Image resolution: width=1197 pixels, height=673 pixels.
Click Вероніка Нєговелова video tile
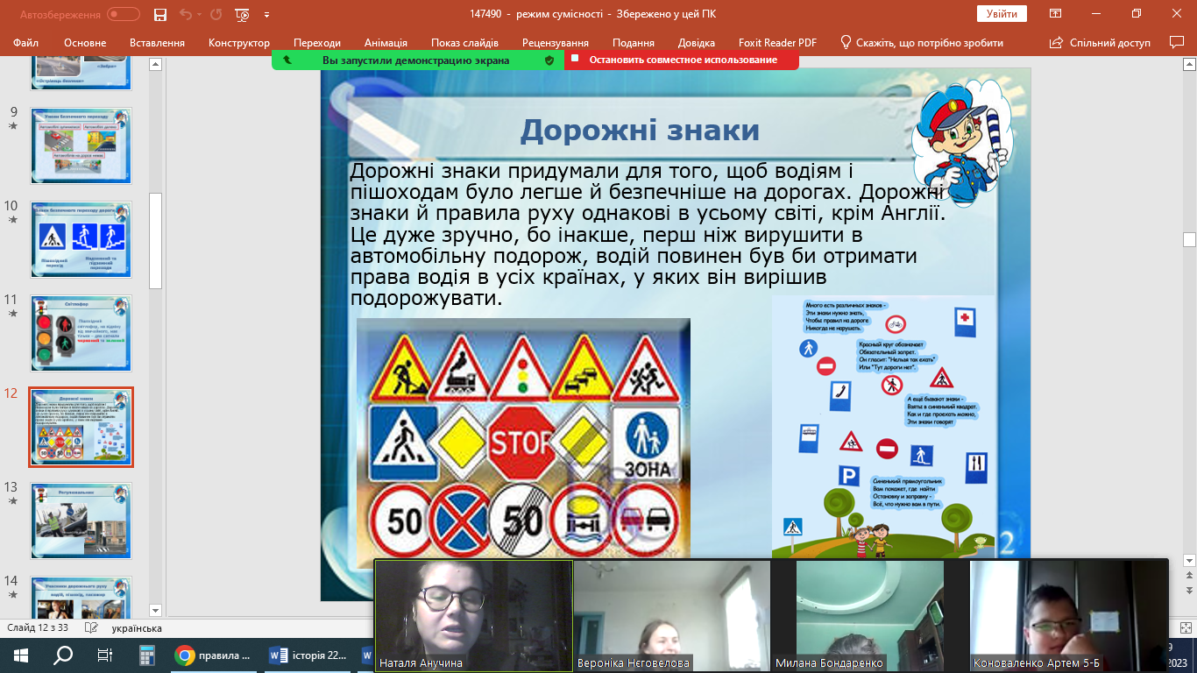(x=672, y=616)
